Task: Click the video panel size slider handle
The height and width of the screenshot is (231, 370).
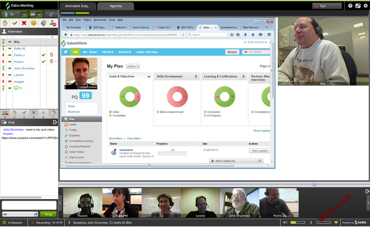Action: point(314,184)
